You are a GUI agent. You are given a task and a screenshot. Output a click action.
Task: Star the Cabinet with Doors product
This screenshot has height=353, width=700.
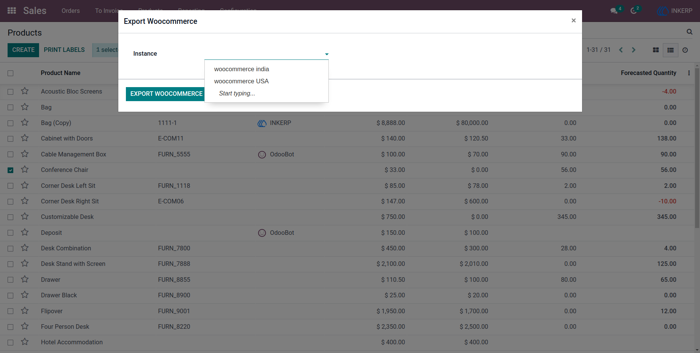[x=25, y=138]
